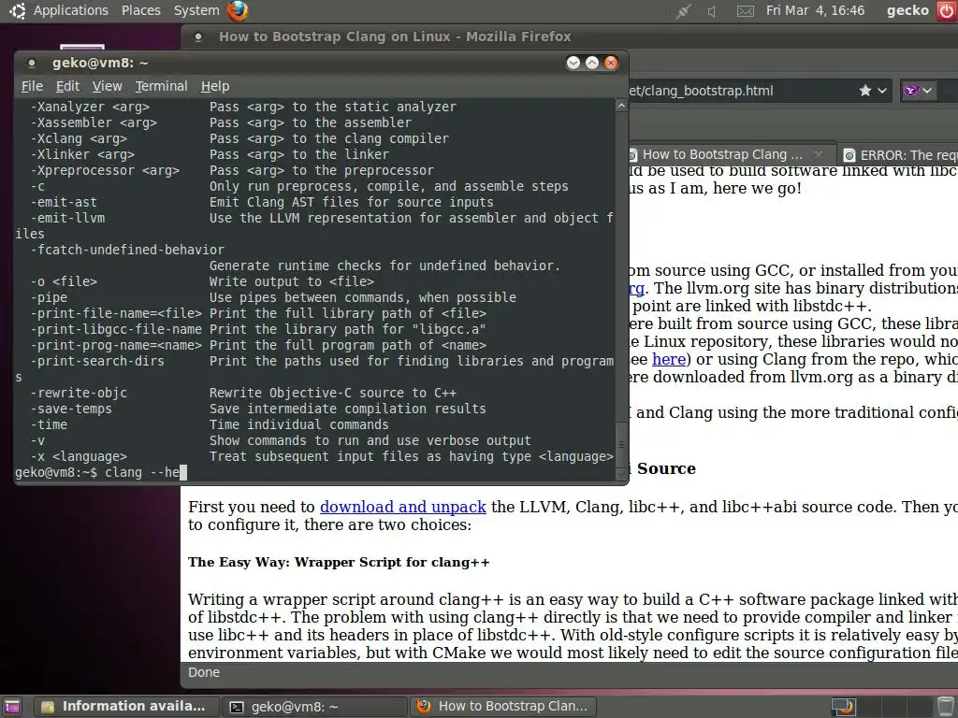This screenshot has height=718, width=958.
Task: Follow the 'download and unpack' link
Action: pos(402,507)
